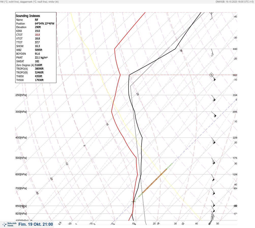The width and height of the screenshot is (255, 228).
Task: Click the 'Sounding Indexes' title
Action: 28,16
